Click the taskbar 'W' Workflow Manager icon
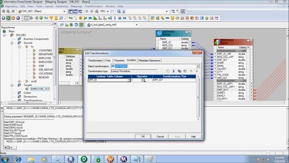The image size is (289, 163). tap(110, 159)
